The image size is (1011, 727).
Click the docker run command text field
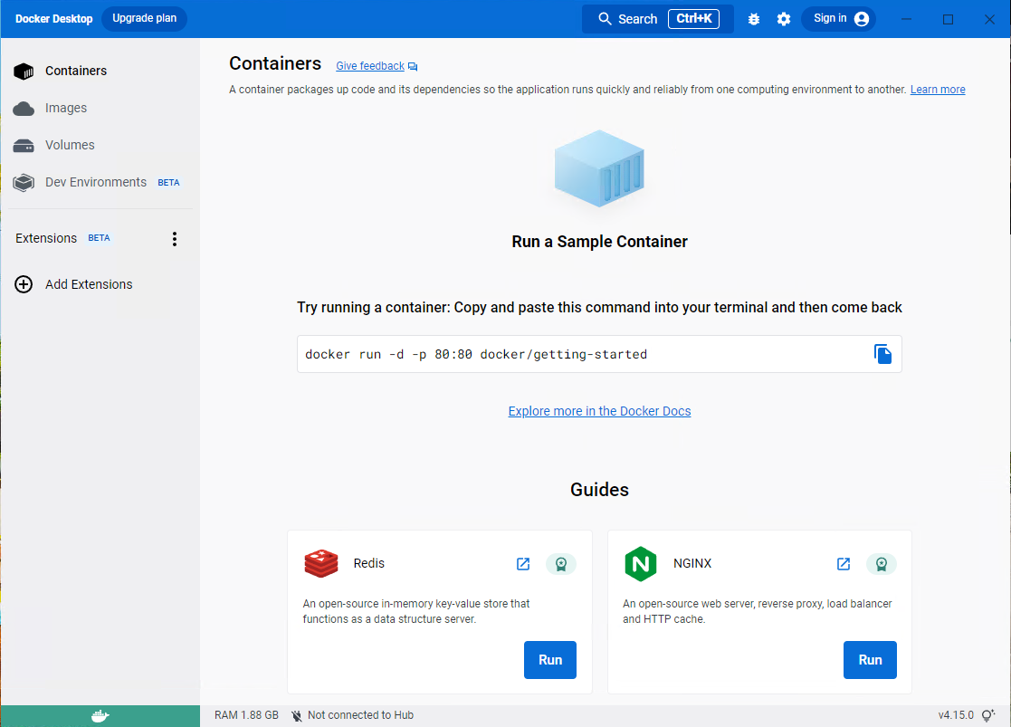599,354
